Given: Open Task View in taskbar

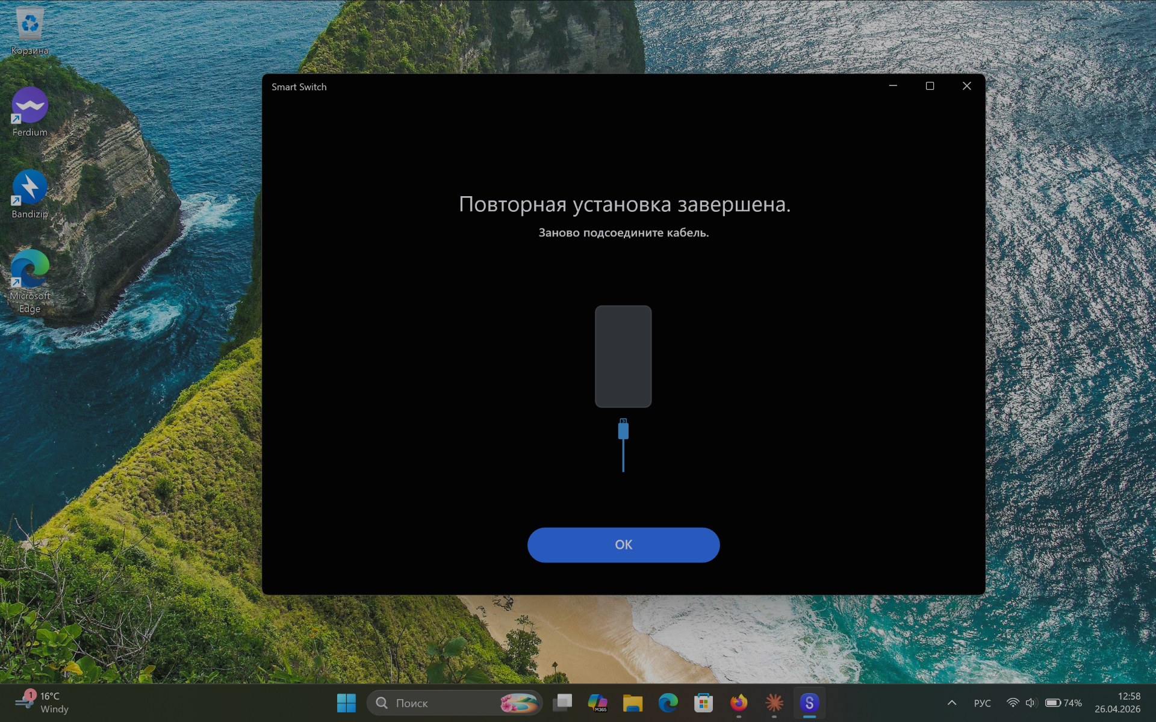Looking at the screenshot, I should point(562,703).
